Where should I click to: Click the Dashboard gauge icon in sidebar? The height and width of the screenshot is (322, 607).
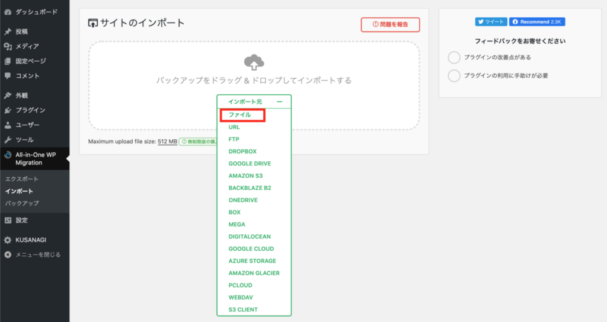[x=8, y=12]
